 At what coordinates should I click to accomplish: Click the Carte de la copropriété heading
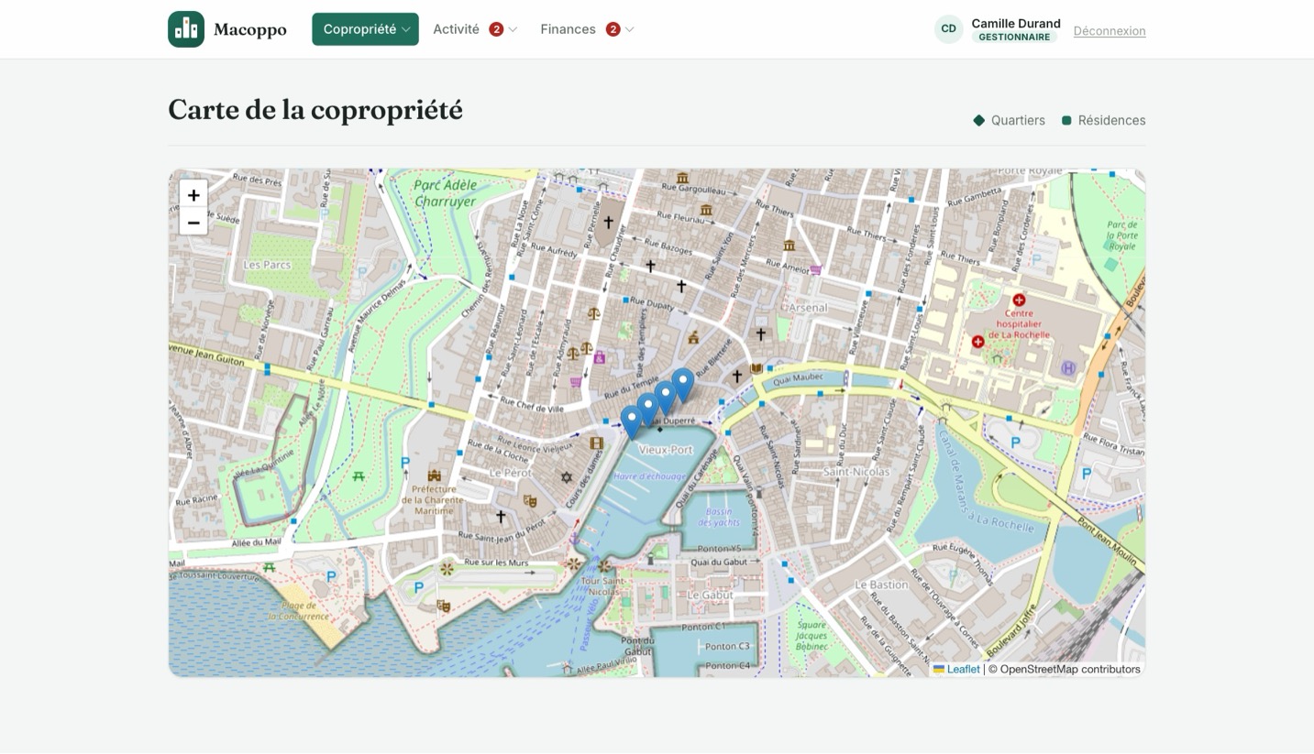(x=315, y=110)
